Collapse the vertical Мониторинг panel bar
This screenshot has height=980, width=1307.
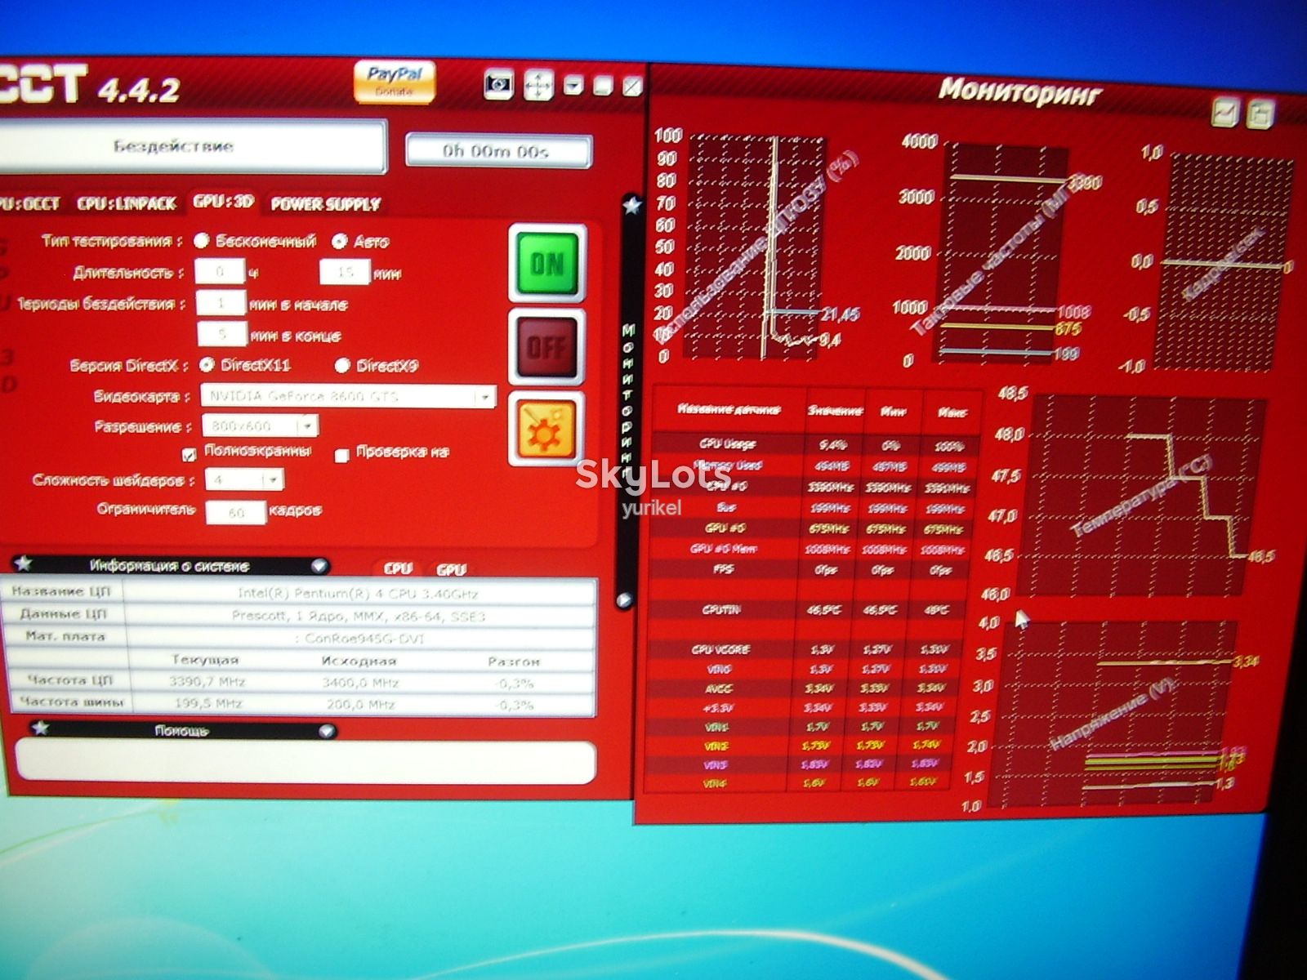coord(626,600)
